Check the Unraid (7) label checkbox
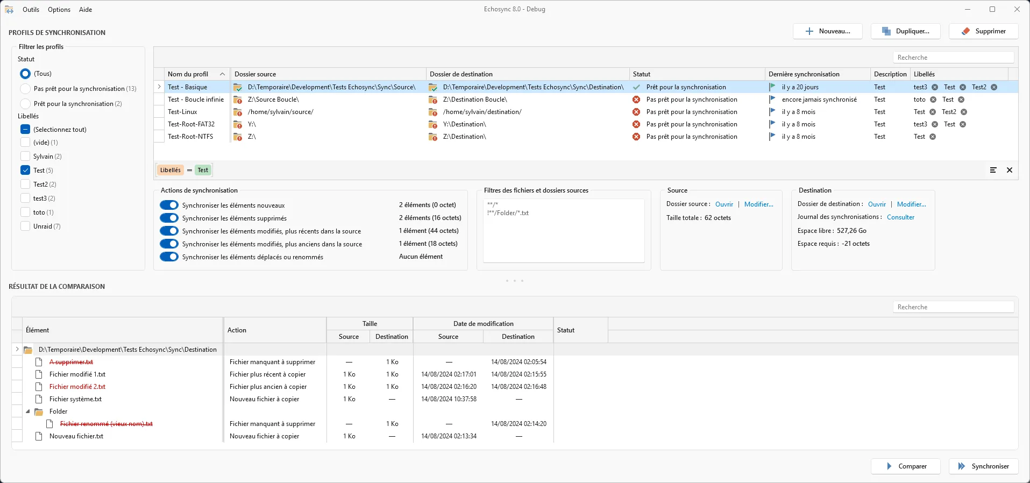 click(x=25, y=226)
